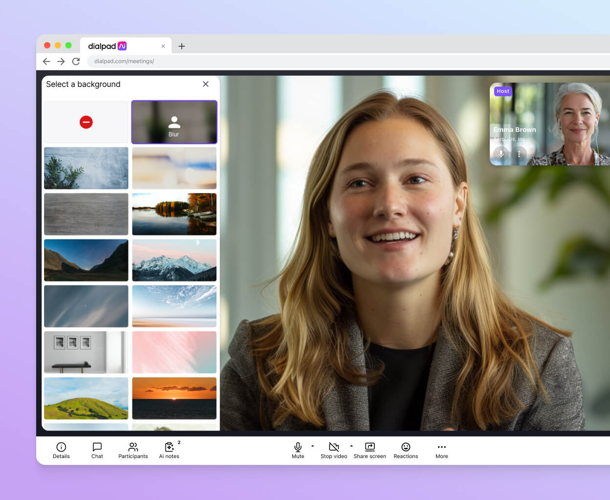Mute Emma Brown from her video tile
Image resolution: width=610 pixels, height=500 pixels.
tap(501, 154)
